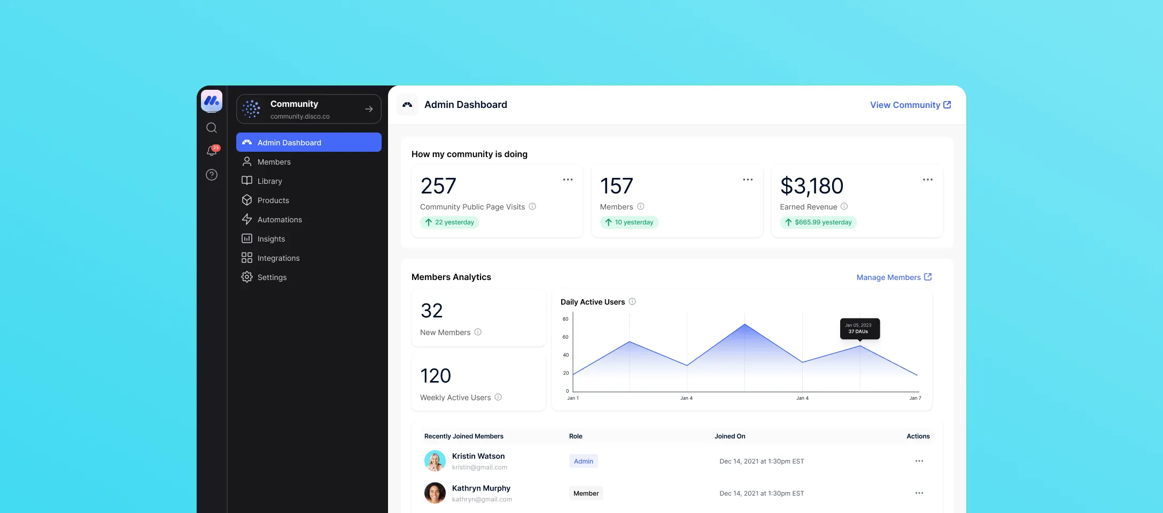Open the search icon in left rail
The image size is (1163, 513).
pos(212,128)
